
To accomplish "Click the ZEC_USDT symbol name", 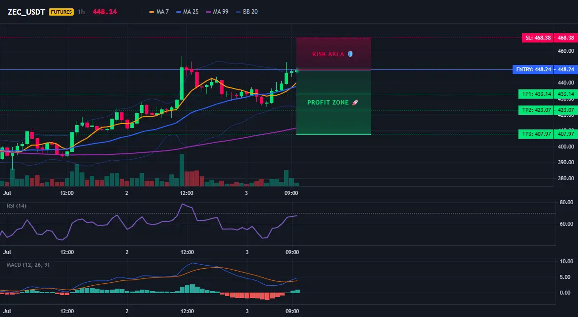I will [x=26, y=12].
